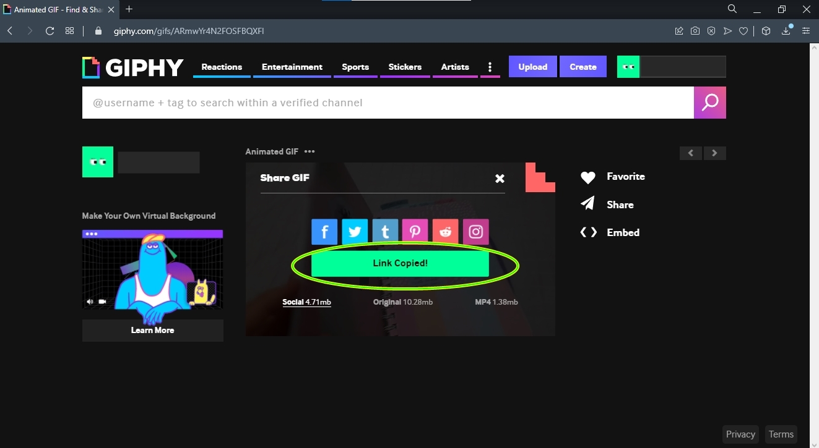Open the cube extensions icon
819x448 pixels.
click(x=766, y=31)
